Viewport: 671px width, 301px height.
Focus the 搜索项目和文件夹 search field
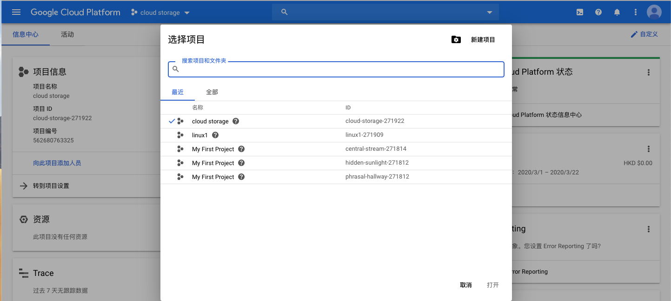[x=336, y=69]
